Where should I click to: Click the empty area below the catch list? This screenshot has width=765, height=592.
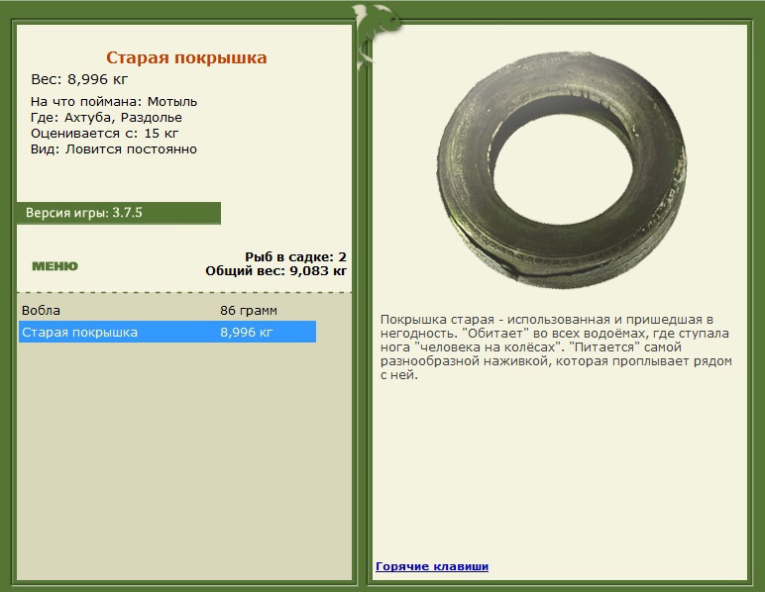tap(184, 460)
